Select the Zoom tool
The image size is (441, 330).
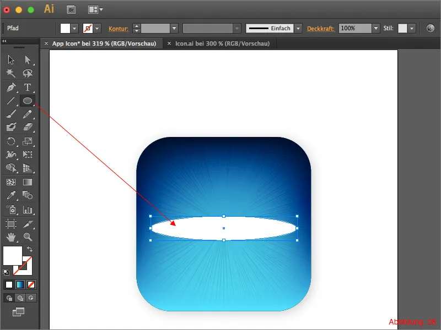click(x=28, y=237)
